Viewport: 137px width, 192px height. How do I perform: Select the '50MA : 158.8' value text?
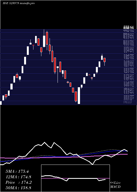[x=18, y=188]
